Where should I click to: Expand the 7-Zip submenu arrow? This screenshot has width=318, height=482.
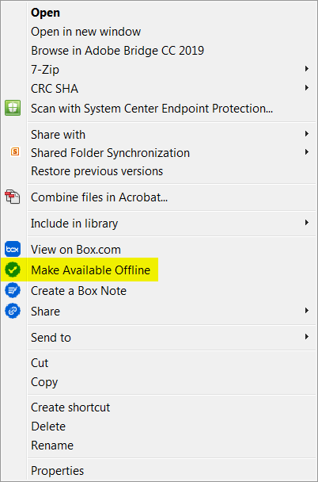coord(306,68)
